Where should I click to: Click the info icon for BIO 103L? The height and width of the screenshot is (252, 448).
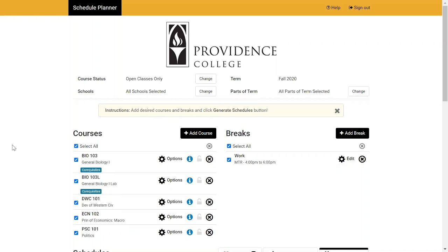point(190,181)
